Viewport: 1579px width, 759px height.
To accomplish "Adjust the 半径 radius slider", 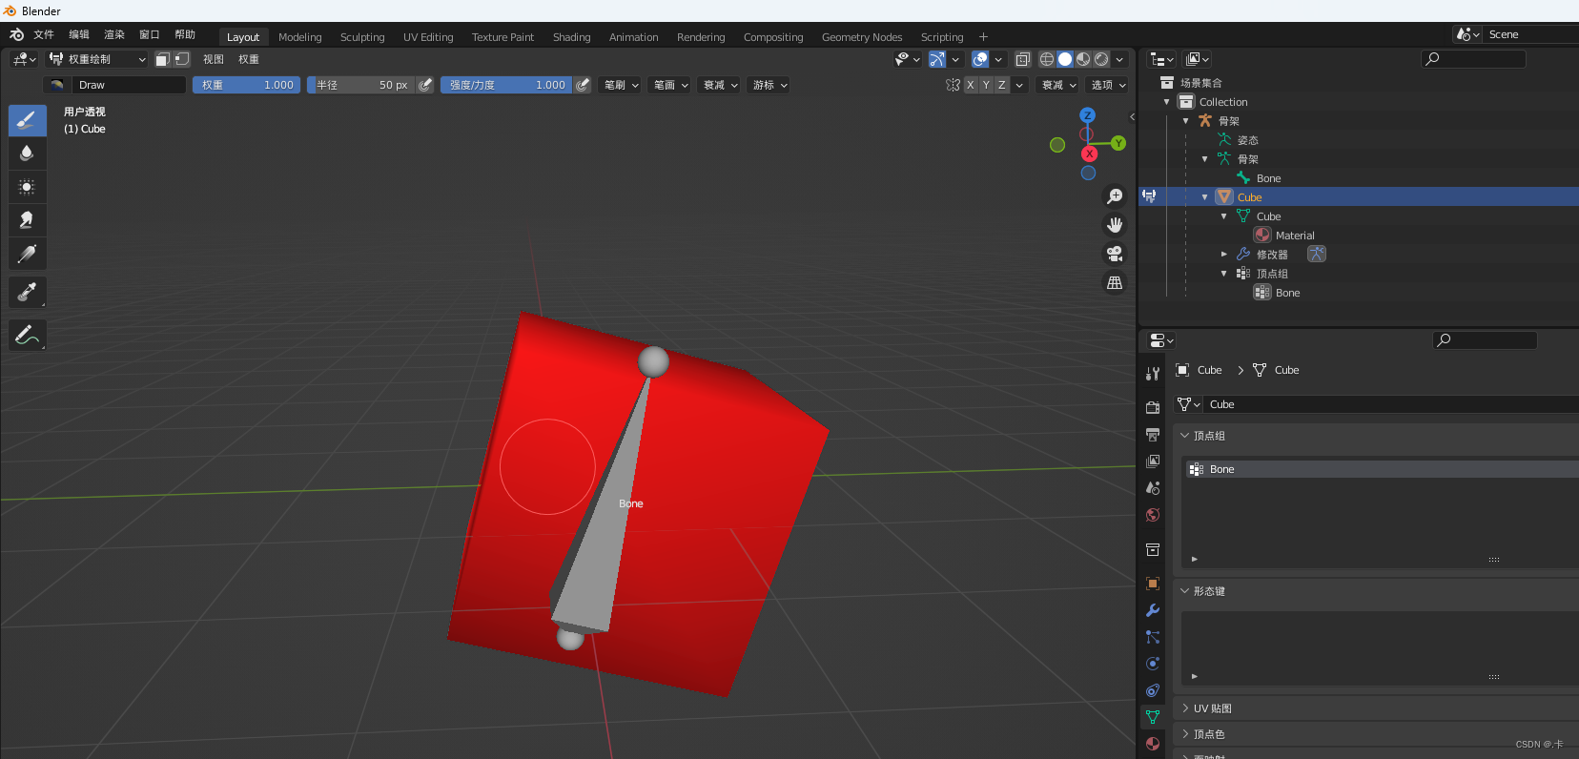I will tap(360, 85).
